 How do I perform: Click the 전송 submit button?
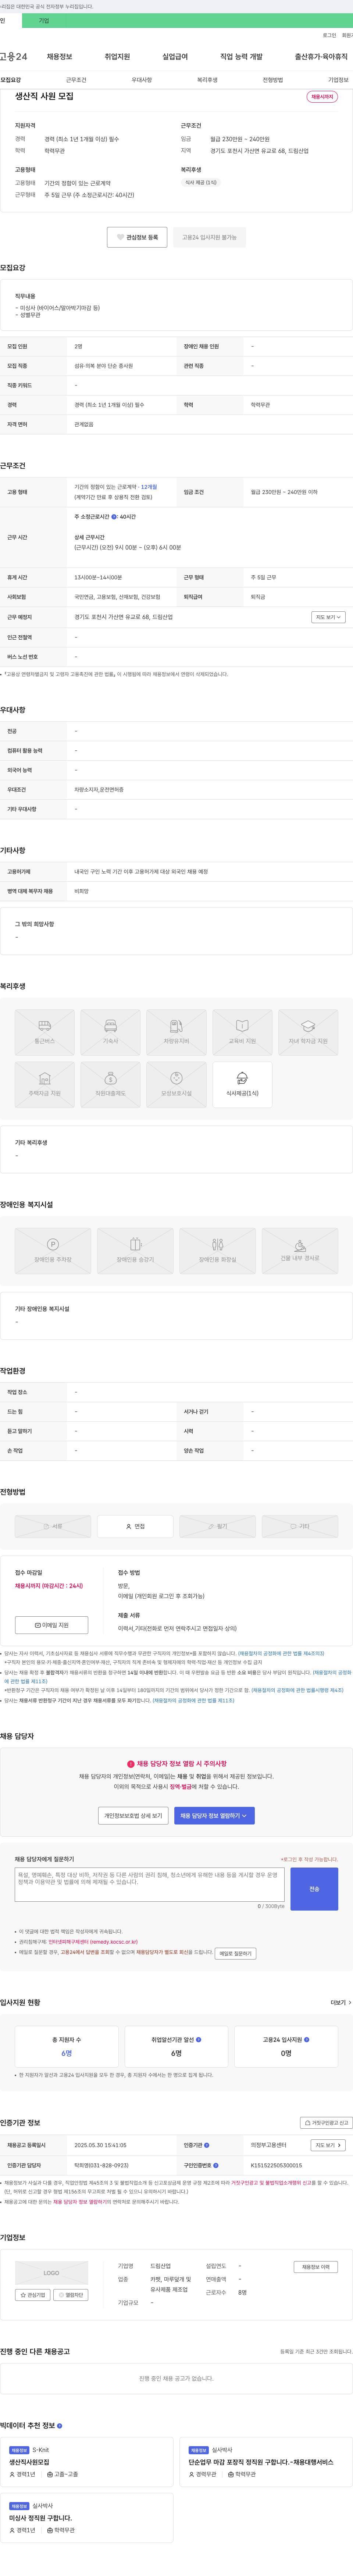(314, 1889)
